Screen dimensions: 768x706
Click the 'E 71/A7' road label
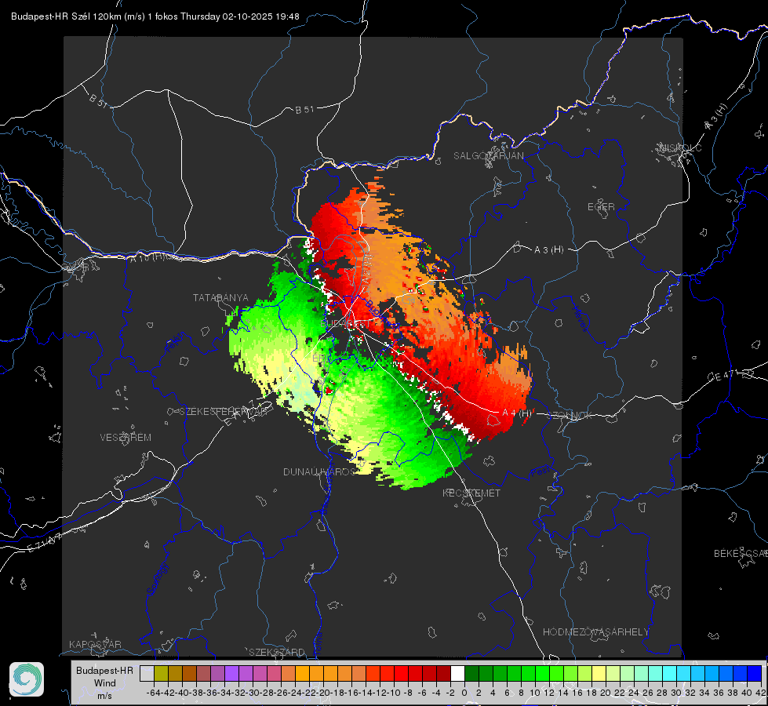click(45, 543)
